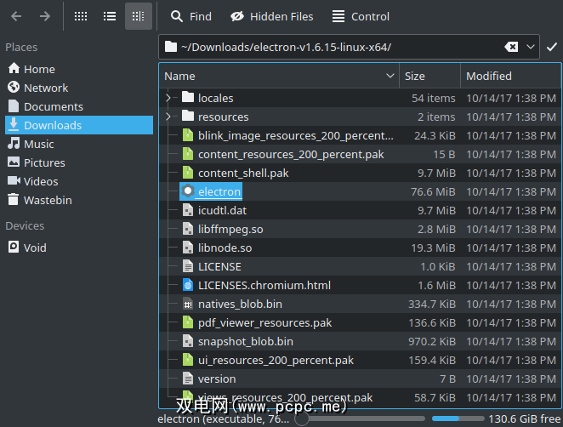Select icudtl.dat file
563x427 pixels.
[x=222, y=210]
